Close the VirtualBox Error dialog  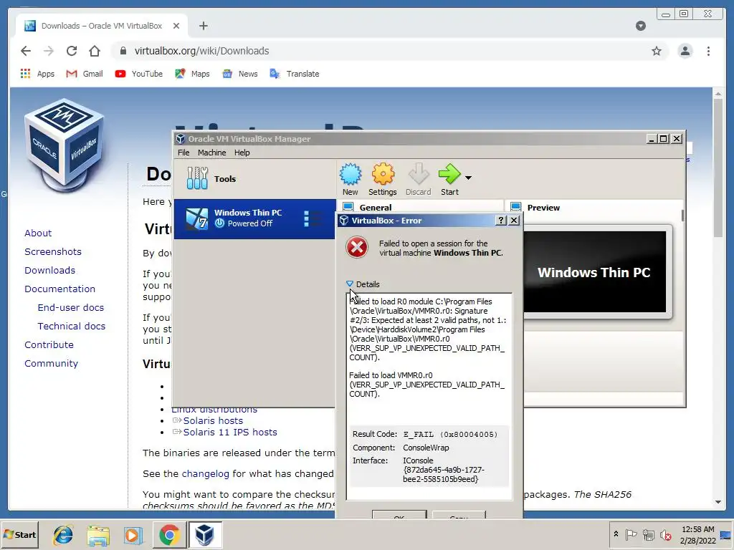(x=514, y=221)
